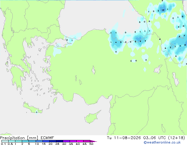Click the legend tick label "20"
187x145 pixels.
(x=50, y=144)
